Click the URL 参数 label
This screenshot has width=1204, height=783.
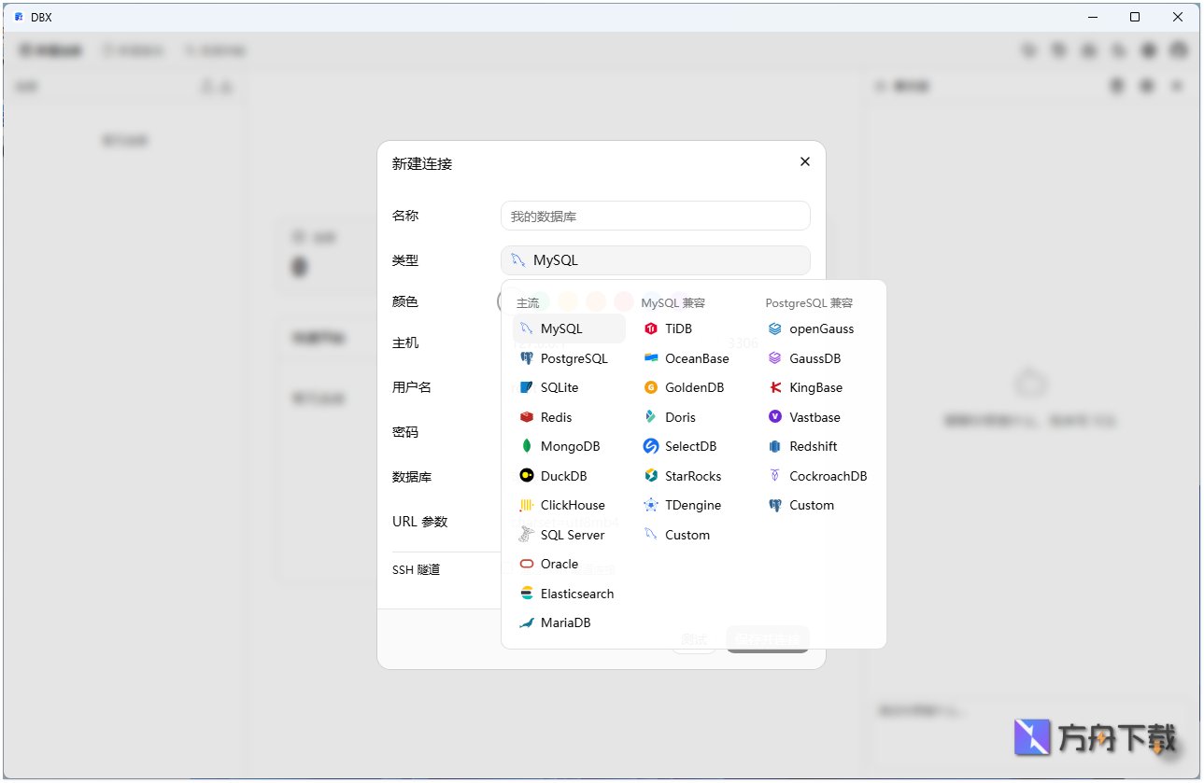coord(419,522)
